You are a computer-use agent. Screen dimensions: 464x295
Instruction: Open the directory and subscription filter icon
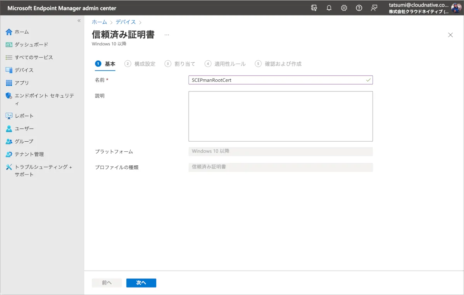(x=314, y=8)
